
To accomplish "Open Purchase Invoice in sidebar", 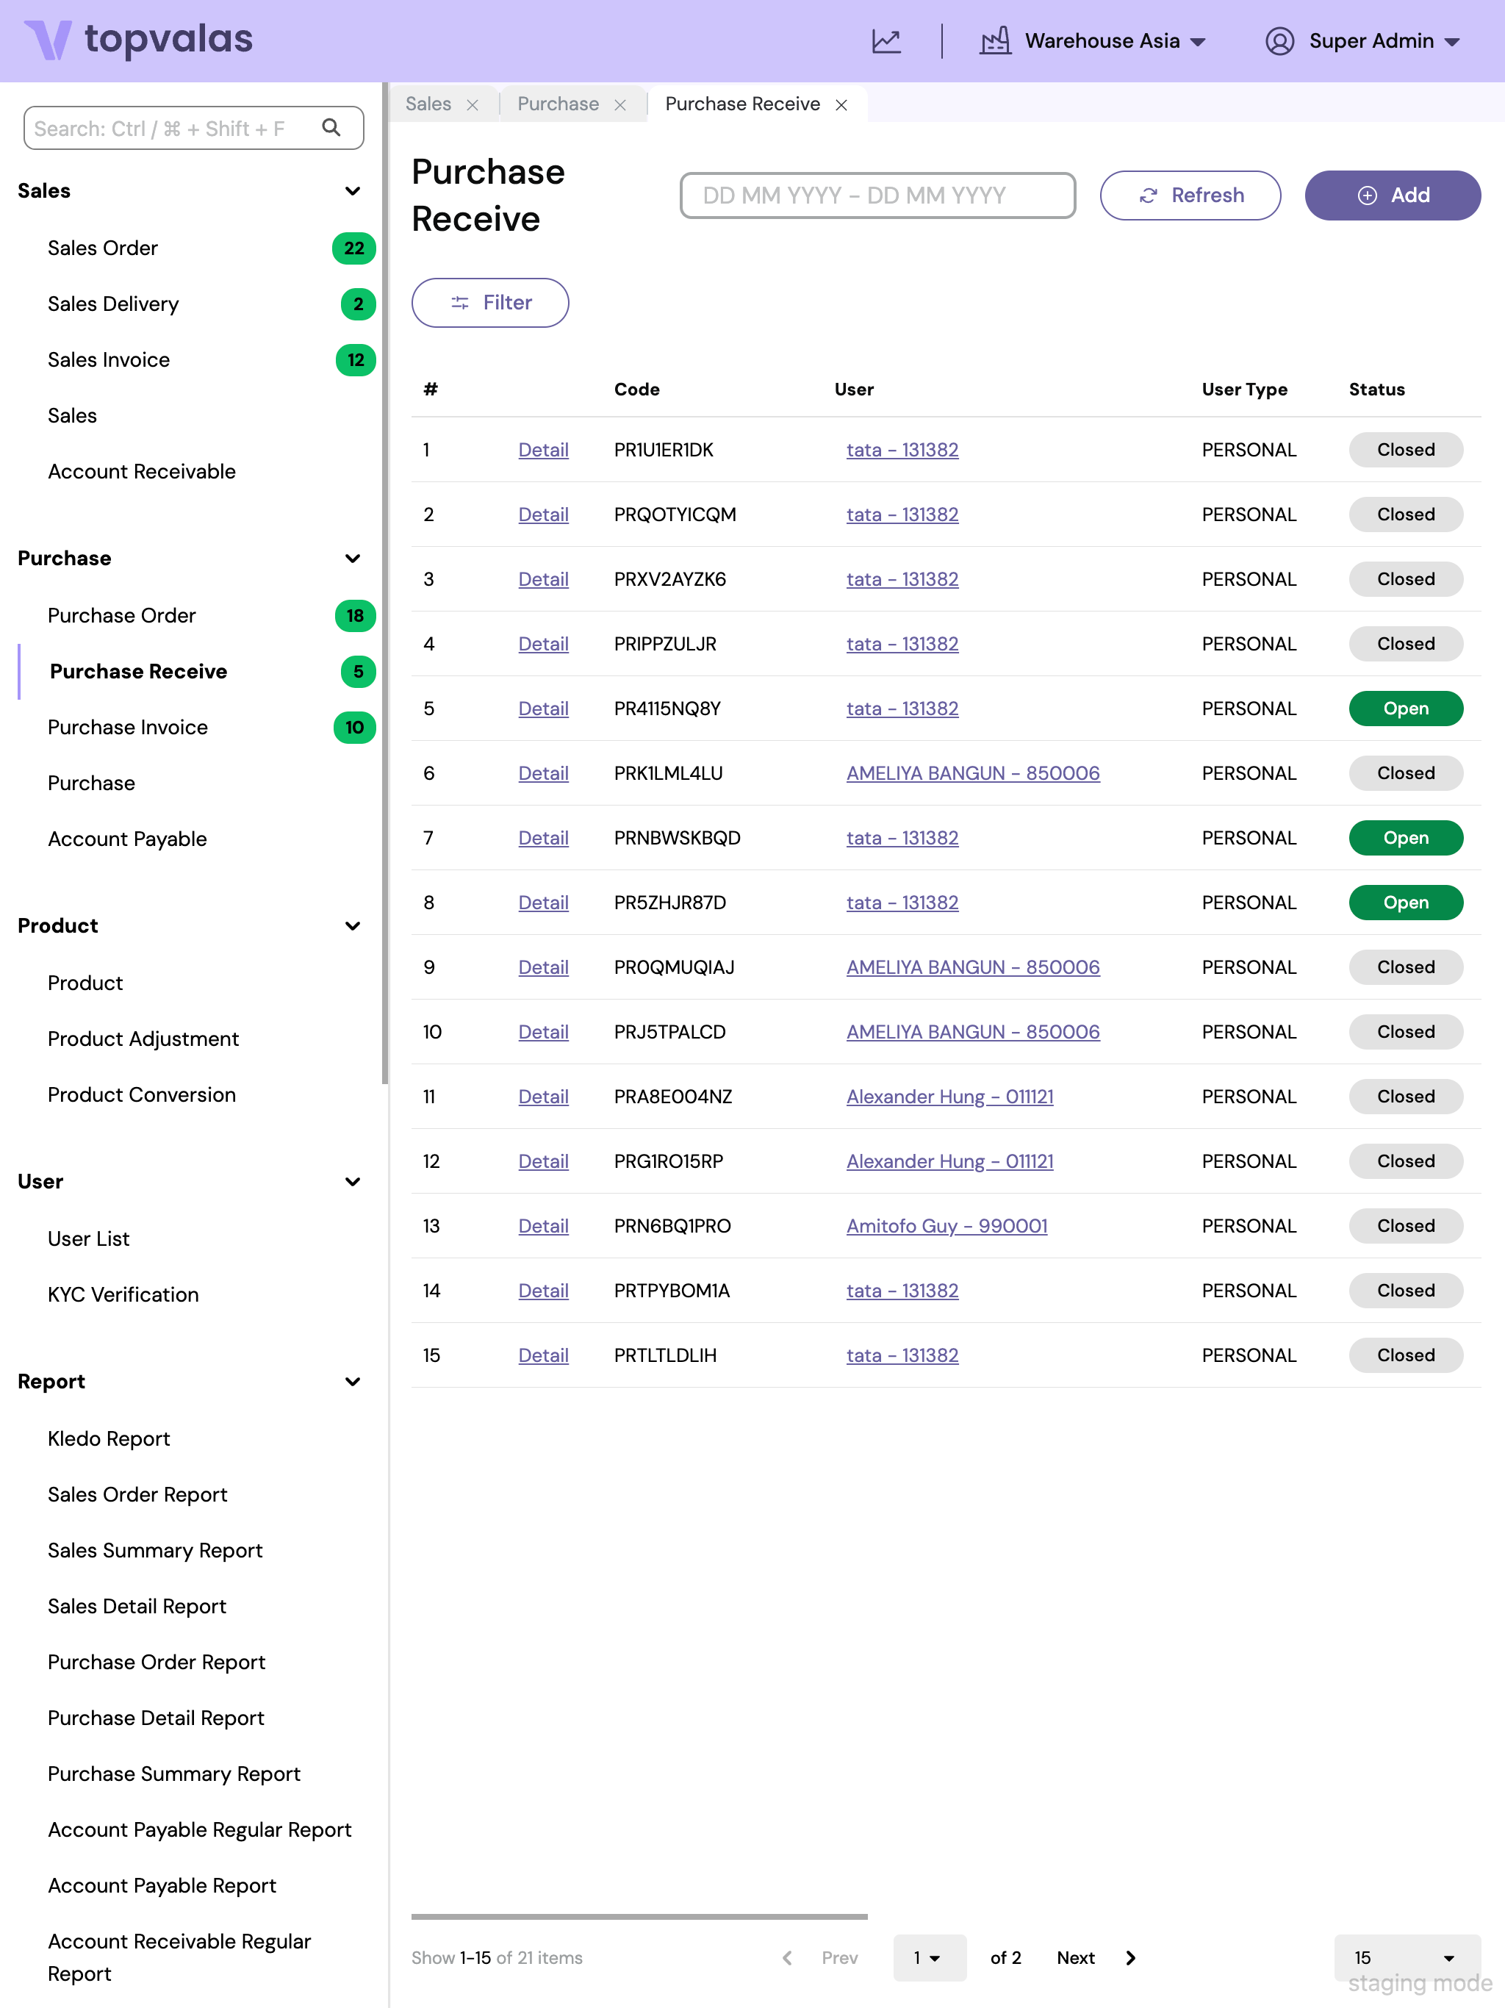I will pos(128,727).
